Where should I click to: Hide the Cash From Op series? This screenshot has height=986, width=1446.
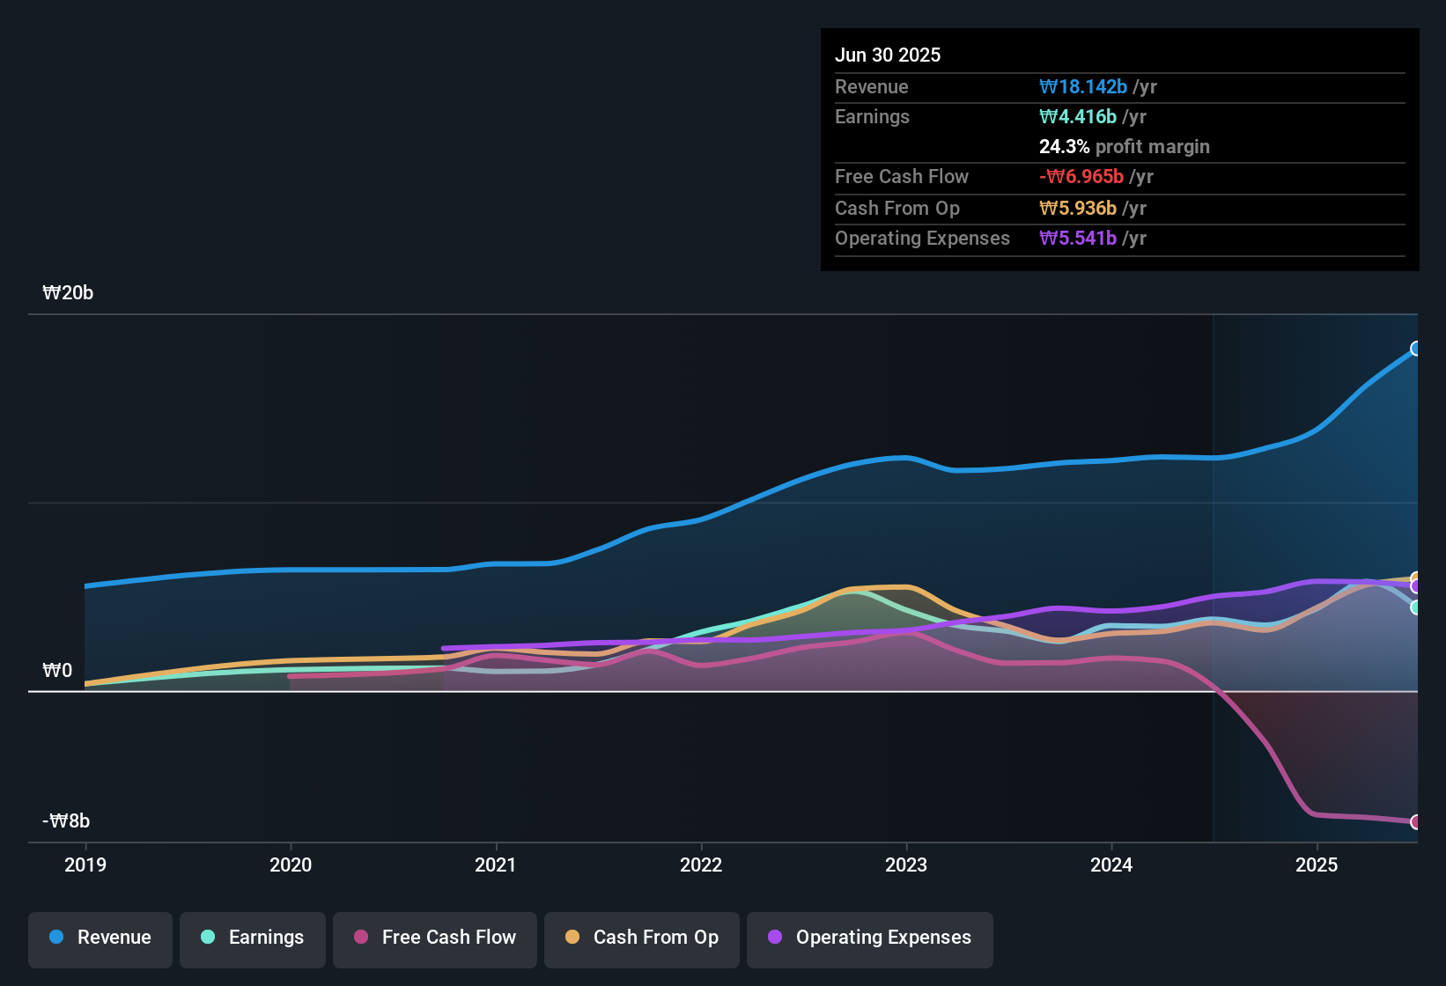(642, 939)
